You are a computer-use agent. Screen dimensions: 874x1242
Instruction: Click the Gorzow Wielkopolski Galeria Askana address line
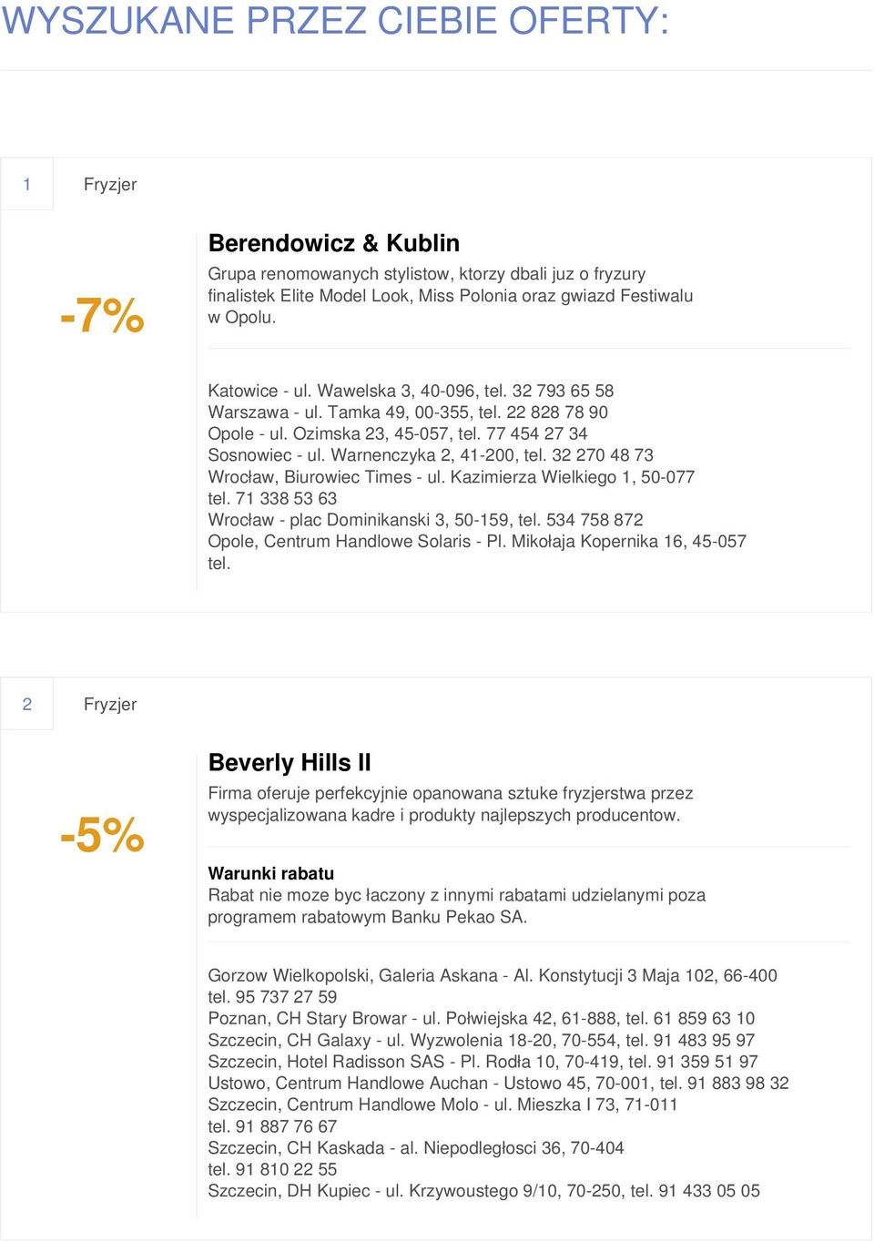pyautogui.click(x=493, y=986)
